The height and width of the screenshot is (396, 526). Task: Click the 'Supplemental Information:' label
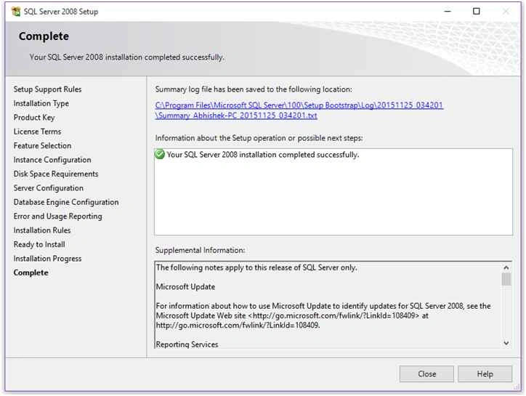200,251
